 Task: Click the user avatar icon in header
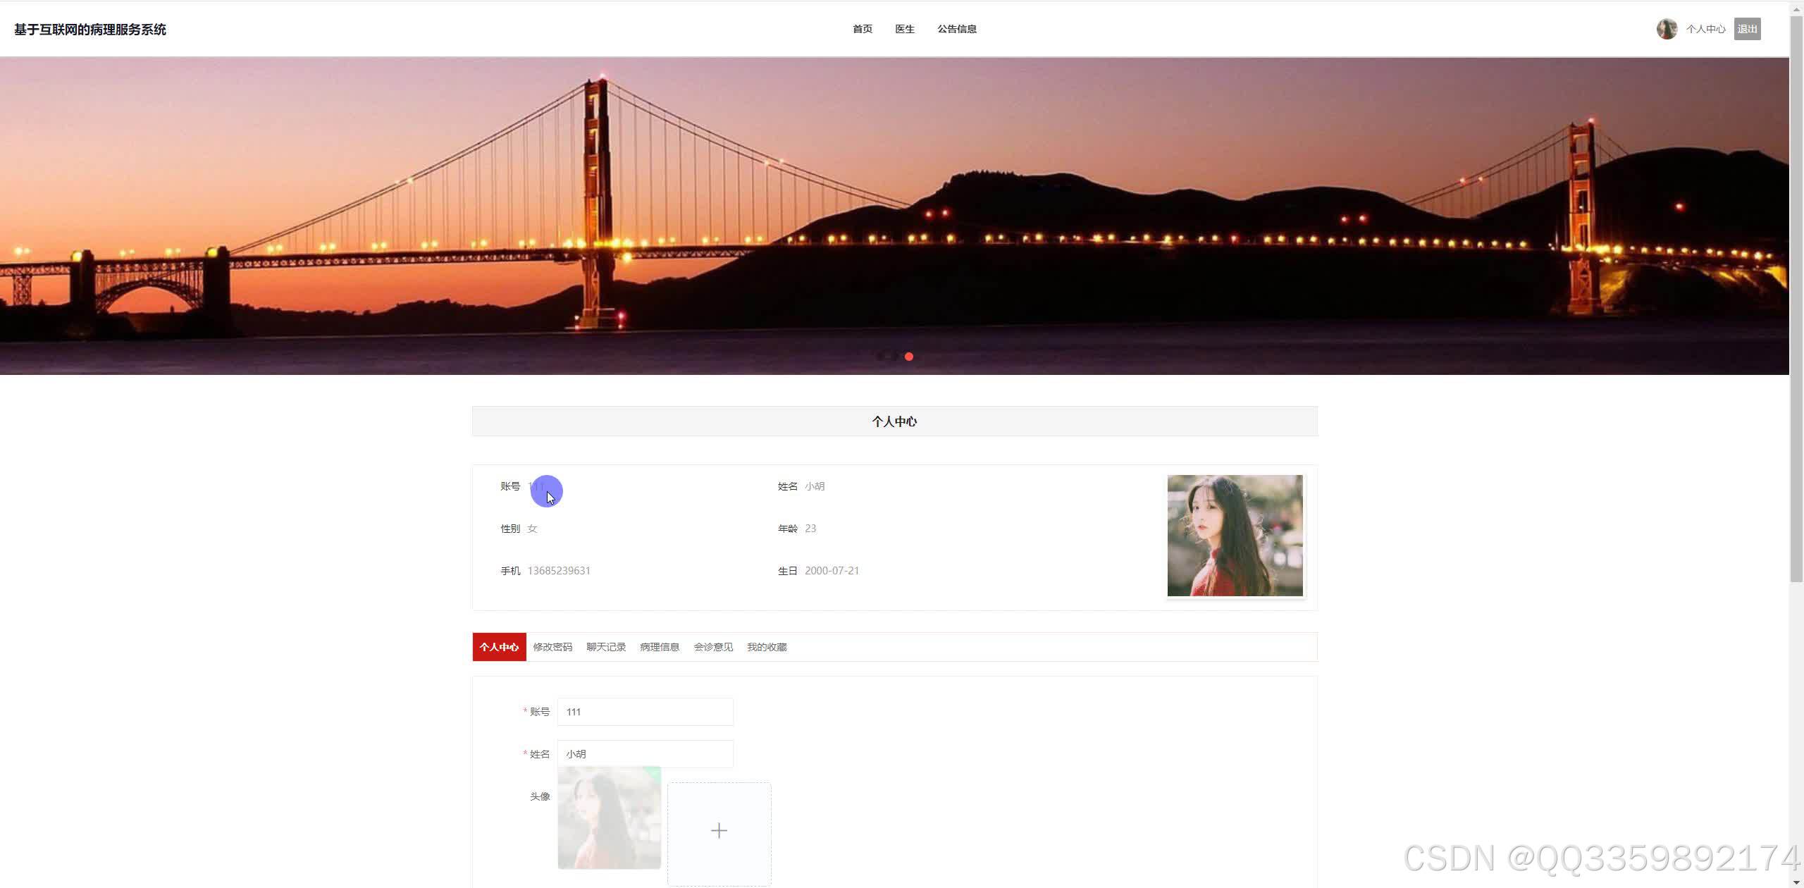1666,29
